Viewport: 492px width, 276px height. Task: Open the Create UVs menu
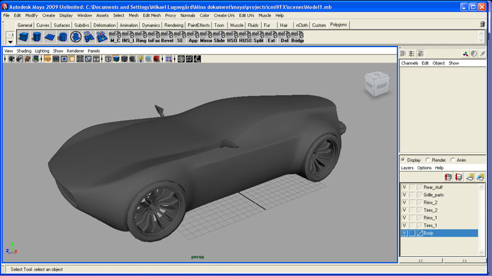click(x=224, y=15)
